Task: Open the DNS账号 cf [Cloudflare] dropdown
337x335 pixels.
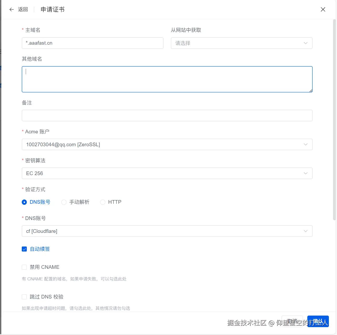Action: 167,231
